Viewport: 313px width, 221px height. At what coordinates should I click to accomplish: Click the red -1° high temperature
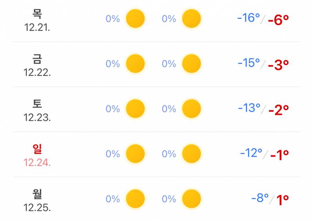tap(279, 155)
